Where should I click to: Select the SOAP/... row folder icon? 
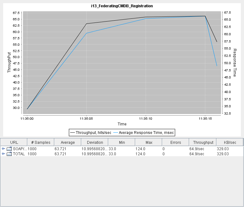click(9, 149)
